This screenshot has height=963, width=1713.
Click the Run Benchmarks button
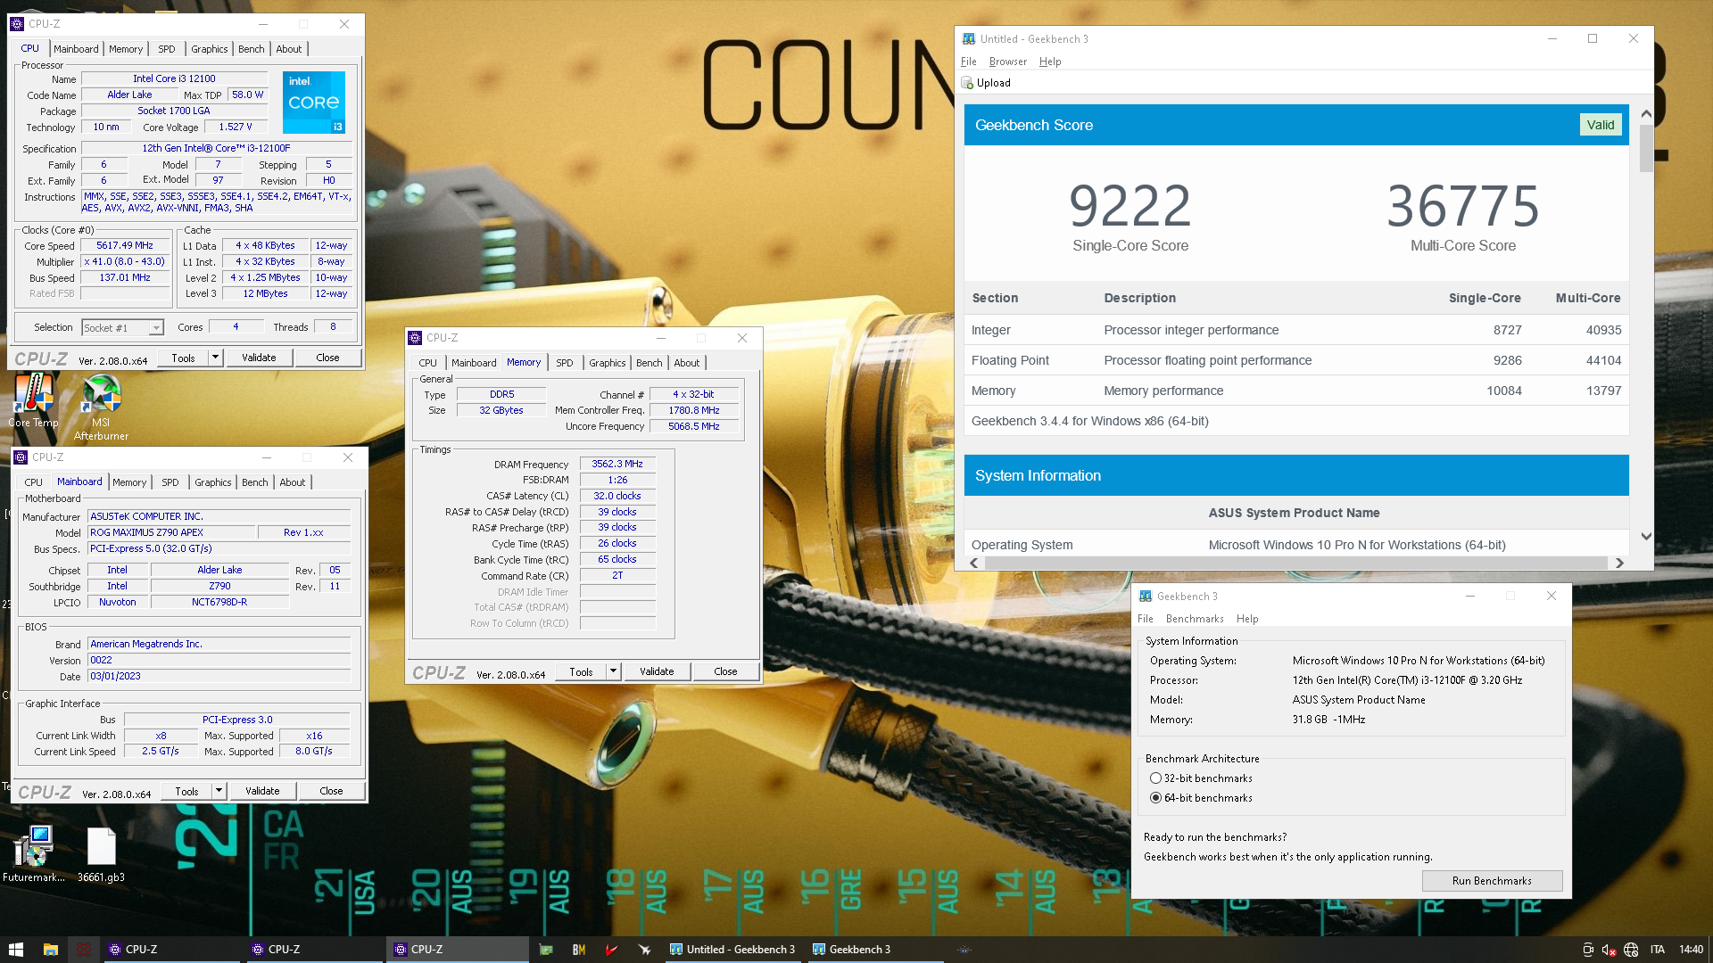point(1492,881)
